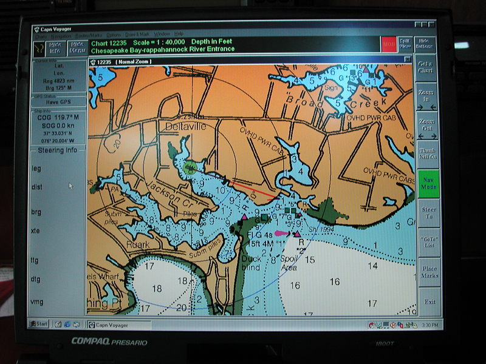This screenshot has height=364, width=486.
Task: Open the Options menu
Action: point(114,35)
